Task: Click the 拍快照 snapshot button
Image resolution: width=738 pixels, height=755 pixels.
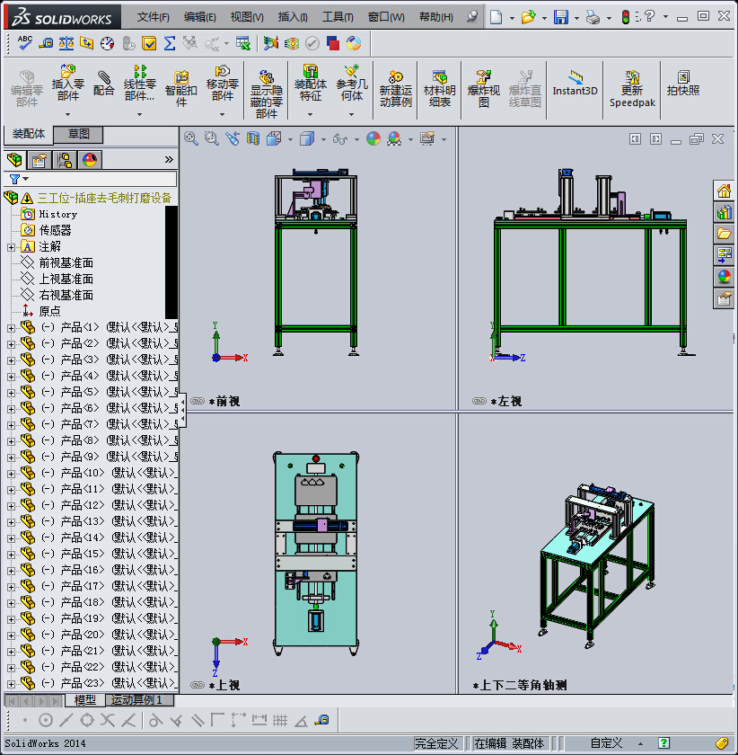Action: (683, 84)
